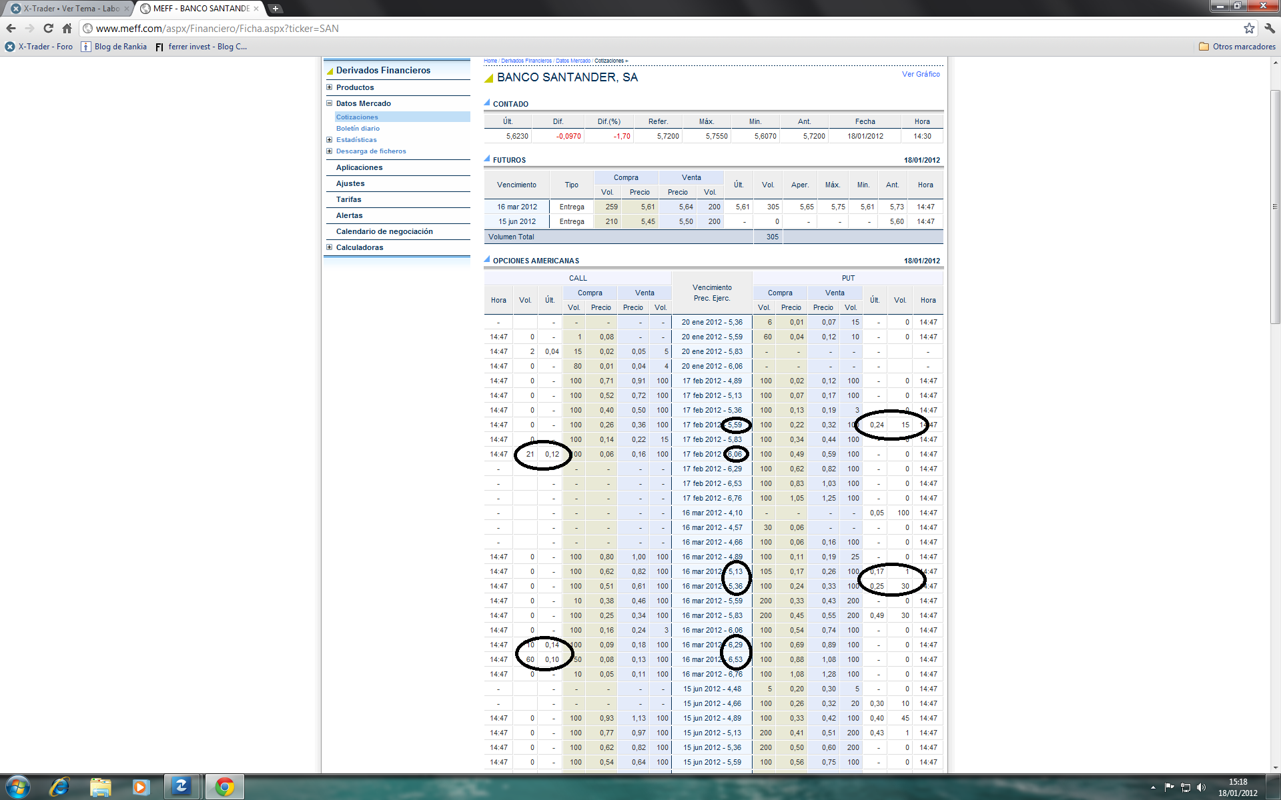Open the Chrome wrench settings menu

pos(1269,28)
